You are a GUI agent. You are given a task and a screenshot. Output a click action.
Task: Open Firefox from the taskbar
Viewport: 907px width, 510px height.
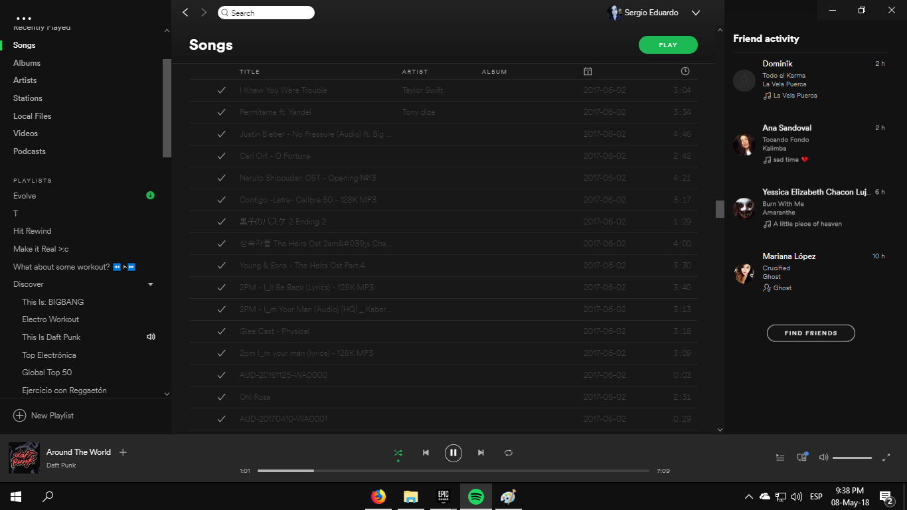click(x=378, y=497)
